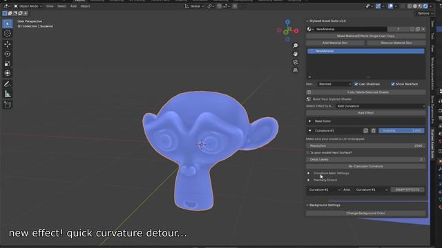442x248 pixels.
Task: Select the Scale tool
Action: [8, 63]
